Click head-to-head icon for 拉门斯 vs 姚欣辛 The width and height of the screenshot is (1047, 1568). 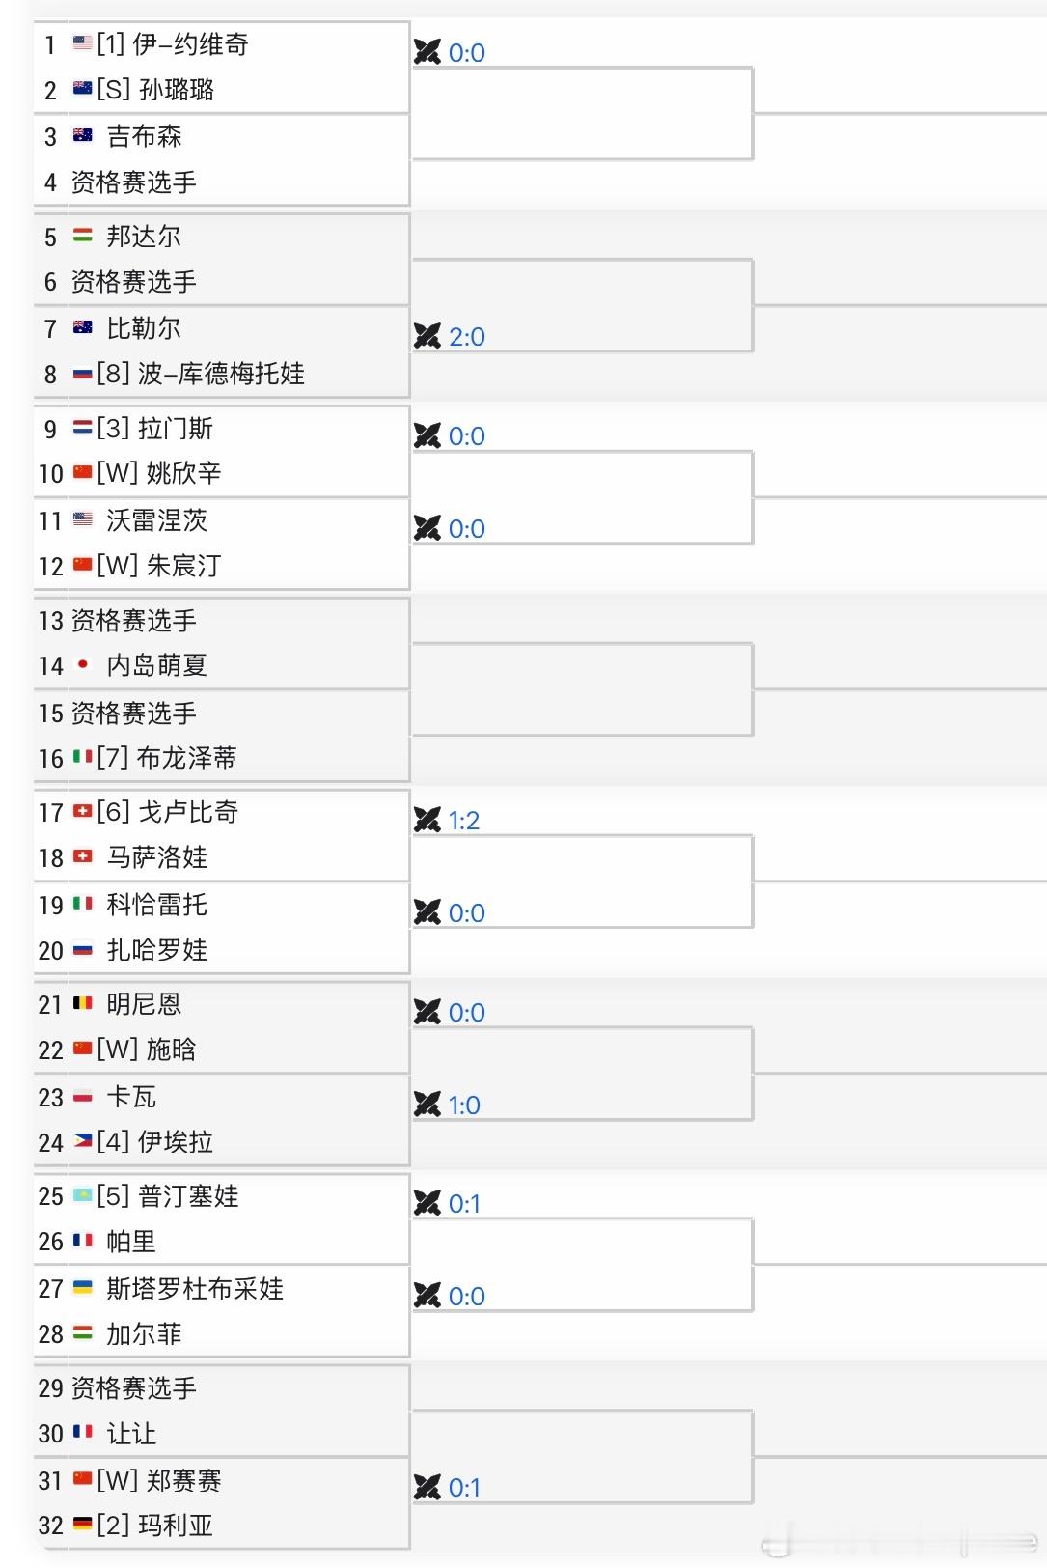pyautogui.click(x=427, y=435)
